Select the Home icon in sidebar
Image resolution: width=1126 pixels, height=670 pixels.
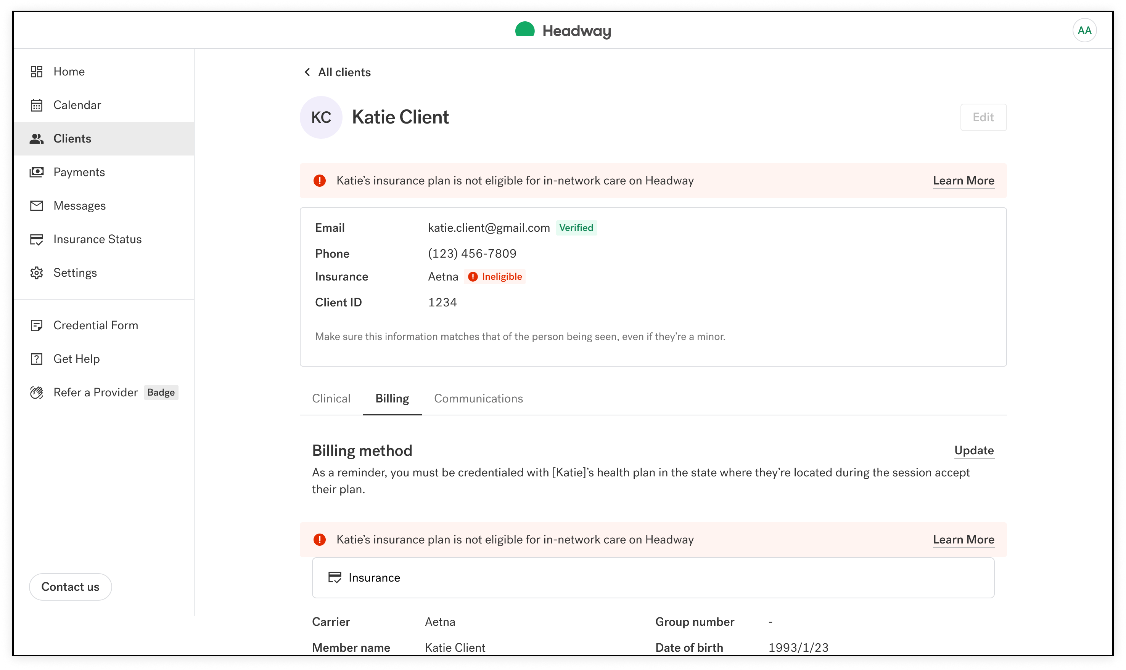pos(37,71)
